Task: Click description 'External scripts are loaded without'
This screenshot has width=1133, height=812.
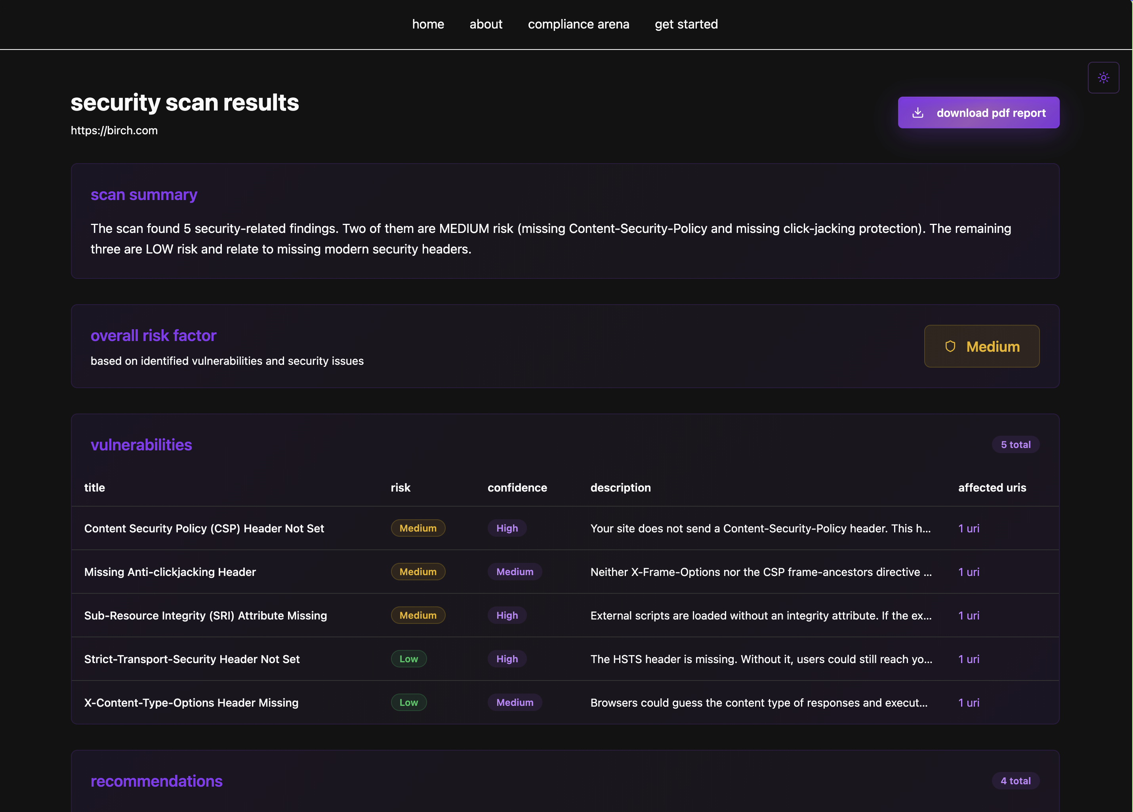Action: (x=761, y=615)
